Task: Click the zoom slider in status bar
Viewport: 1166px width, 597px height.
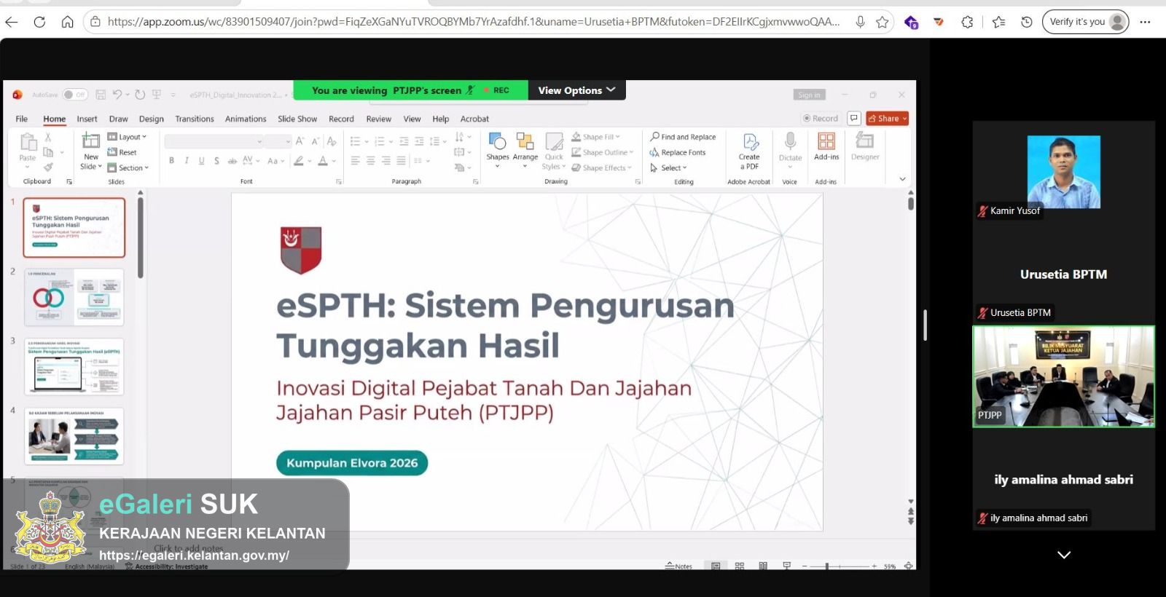Action: coord(840,566)
